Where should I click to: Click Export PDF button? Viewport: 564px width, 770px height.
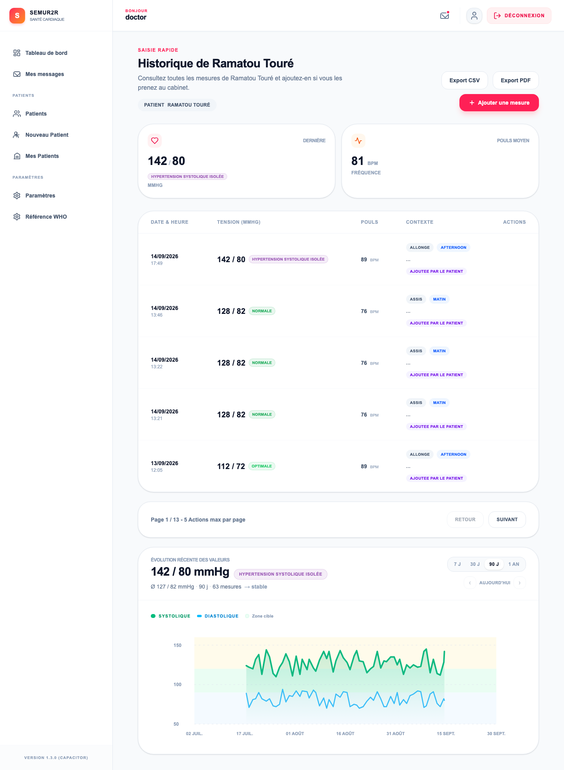click(x=515, y=80)
